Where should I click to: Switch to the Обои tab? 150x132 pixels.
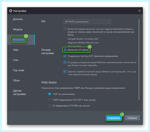(16, 80)
